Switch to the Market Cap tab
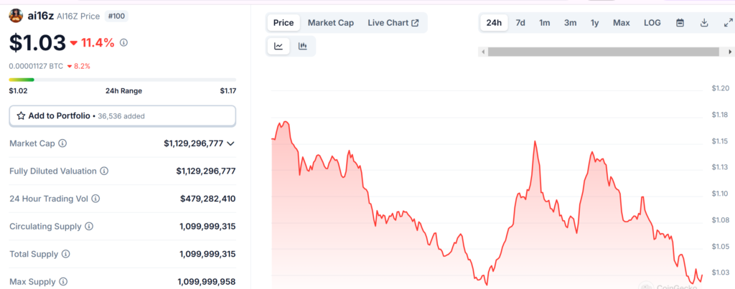The height and width of the screenshot is (289, 735). pyautogui.click(x=330, y=23)
